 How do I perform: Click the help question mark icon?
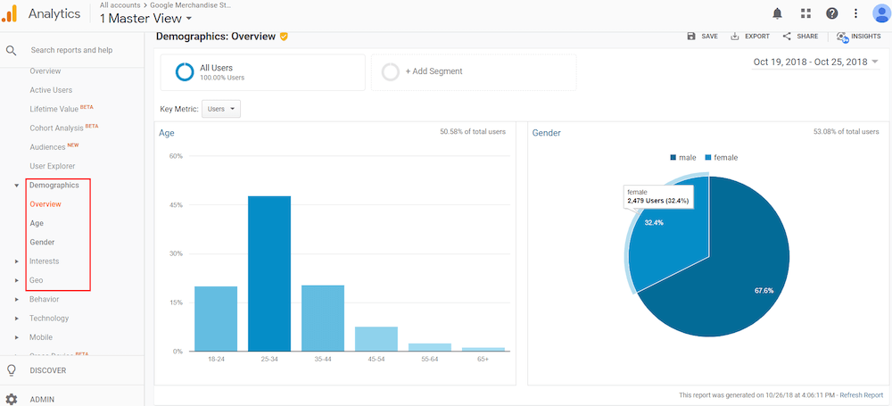(x=831, y=13)
